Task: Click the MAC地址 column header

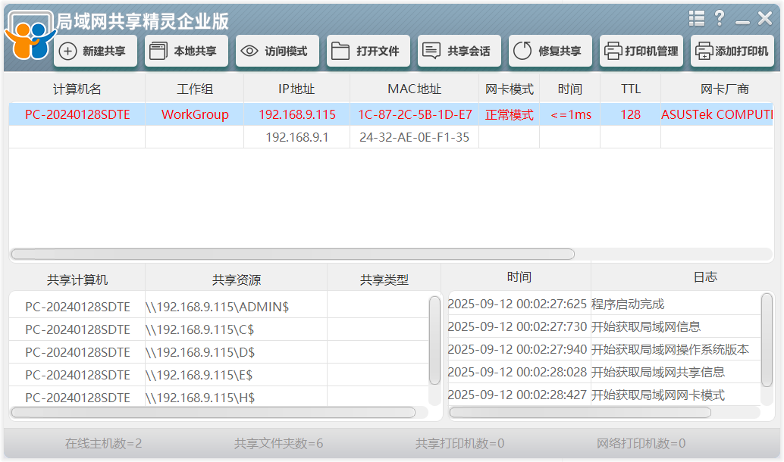Action: coord(414,89)
